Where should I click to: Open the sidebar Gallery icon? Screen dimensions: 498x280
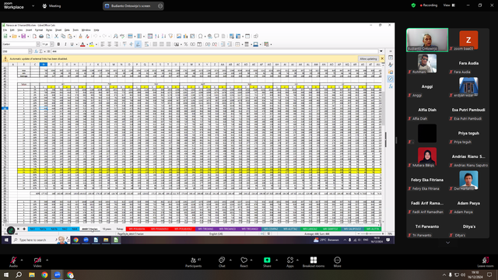(x=391, y=72)
